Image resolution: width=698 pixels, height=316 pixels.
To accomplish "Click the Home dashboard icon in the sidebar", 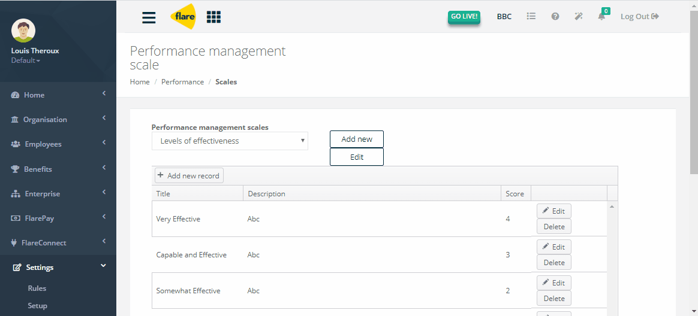I will coord(15,95).
